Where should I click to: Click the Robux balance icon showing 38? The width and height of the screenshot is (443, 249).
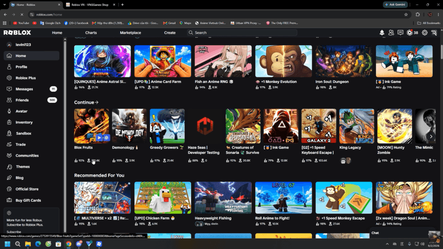tap(412, 33)
